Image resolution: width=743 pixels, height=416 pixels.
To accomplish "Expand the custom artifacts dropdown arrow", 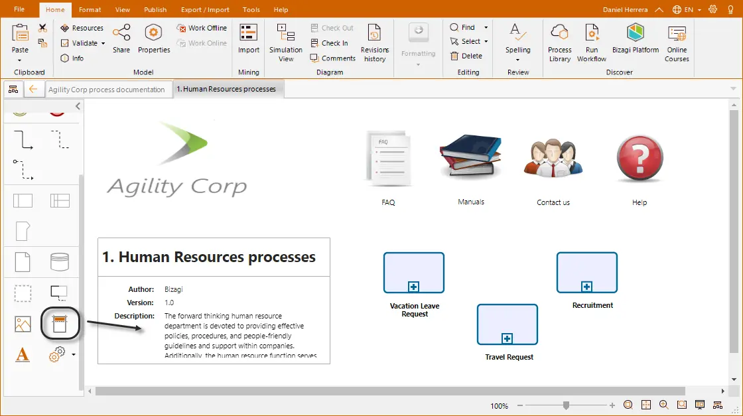I will point(74,354).
